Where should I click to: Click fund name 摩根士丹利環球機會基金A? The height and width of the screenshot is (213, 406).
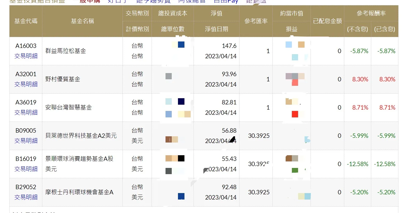[79, 192]
